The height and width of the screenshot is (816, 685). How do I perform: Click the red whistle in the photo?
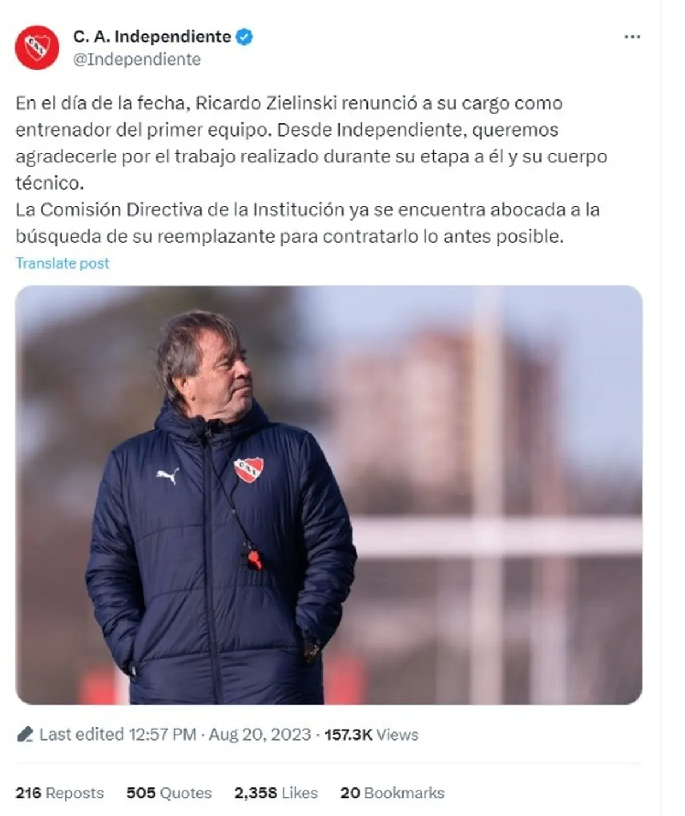pos(255,559)
